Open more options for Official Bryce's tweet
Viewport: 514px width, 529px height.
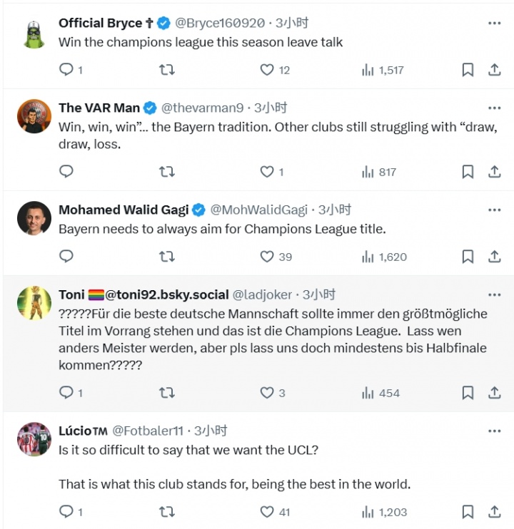[x=494, y=24]
